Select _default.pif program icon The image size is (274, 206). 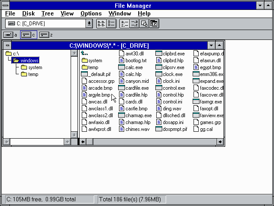tap(84, 74)
